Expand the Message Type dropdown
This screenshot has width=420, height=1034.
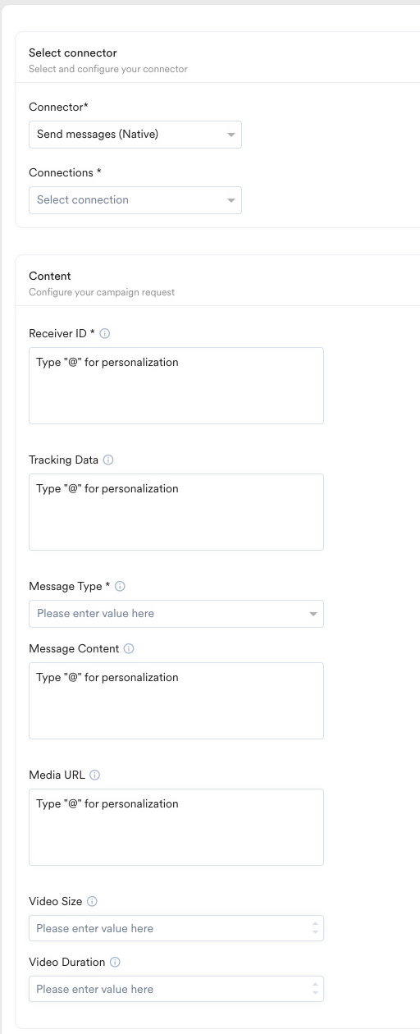(x=176, y=614)
